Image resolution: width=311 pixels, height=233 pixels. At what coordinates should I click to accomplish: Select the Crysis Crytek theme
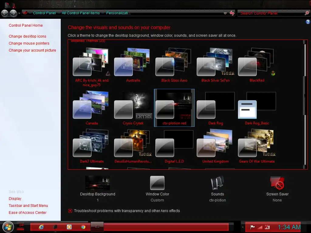[133, 108]
